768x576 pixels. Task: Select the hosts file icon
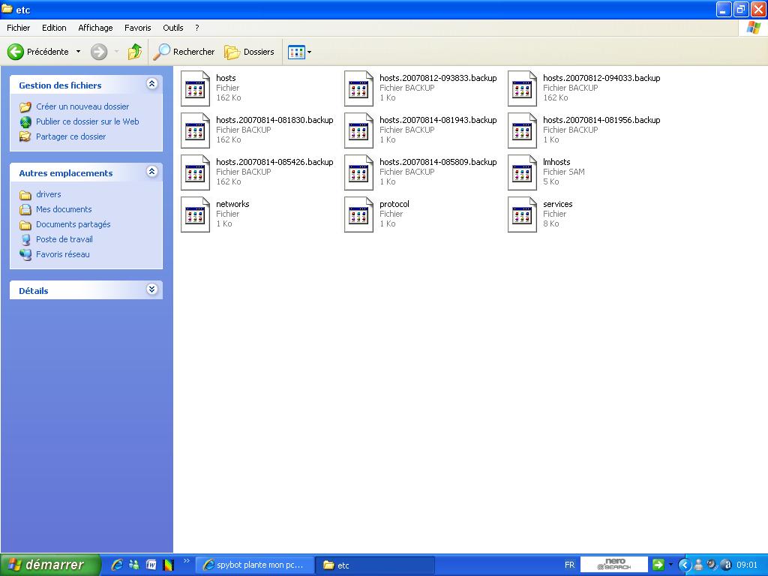point(196,88)
